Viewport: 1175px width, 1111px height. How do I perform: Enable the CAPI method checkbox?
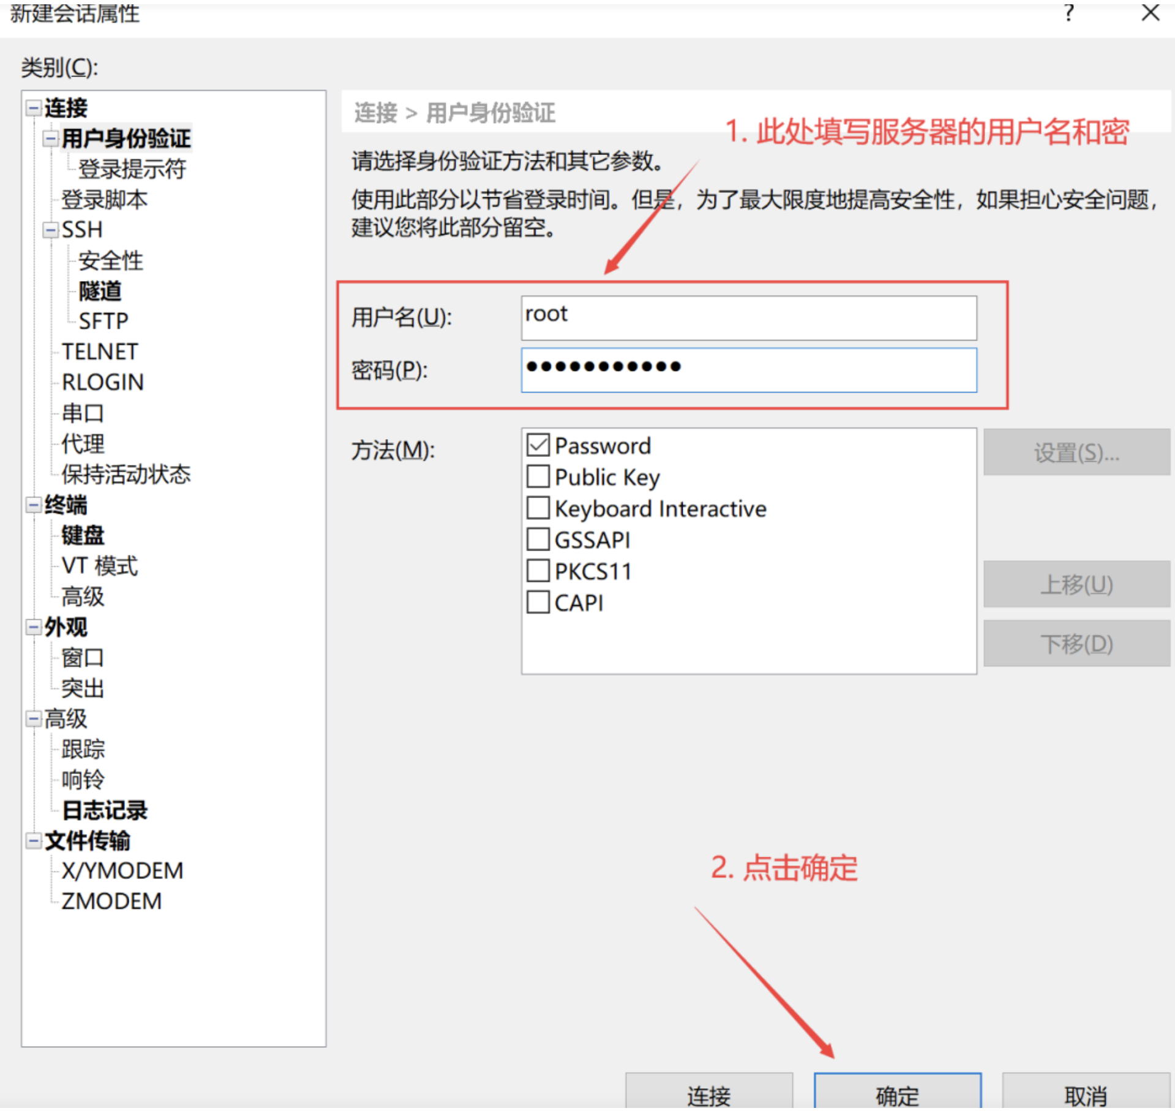[538, 603]
